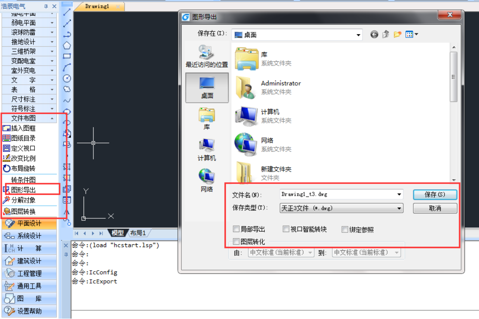
Task: Click the 图形导出 export command
Action: pos(23,190)
